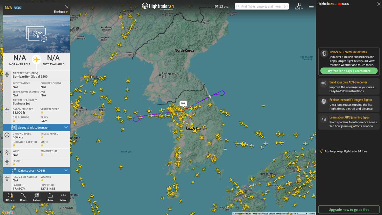Viewport: 382px width, 215px height.
Task: Click the Log In user icon
Action: pos(299,6)
